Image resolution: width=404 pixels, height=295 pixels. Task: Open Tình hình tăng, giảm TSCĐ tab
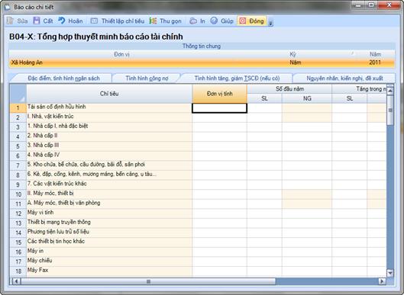tap(237, 79)
